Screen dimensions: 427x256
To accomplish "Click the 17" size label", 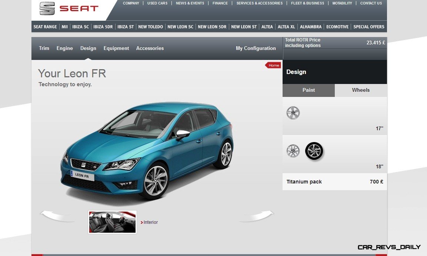I will (380, 128).
